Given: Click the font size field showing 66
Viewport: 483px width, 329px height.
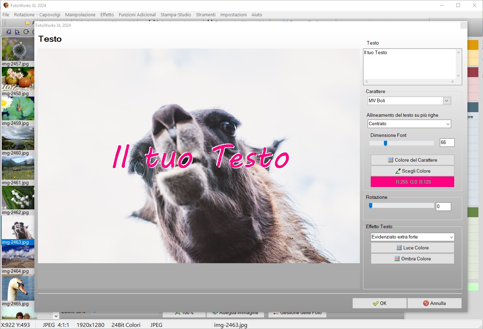Looking at the screenshot, I should (447, 143).
